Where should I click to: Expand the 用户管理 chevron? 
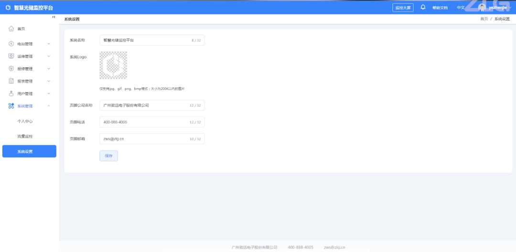click(49, 94)
